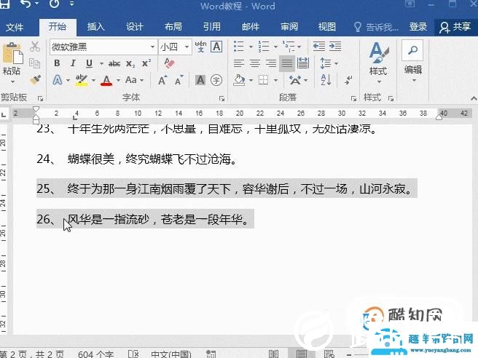478x358 pixels.
Task: Clear all formatting with eraser icon
Action: tap(169, 63)
